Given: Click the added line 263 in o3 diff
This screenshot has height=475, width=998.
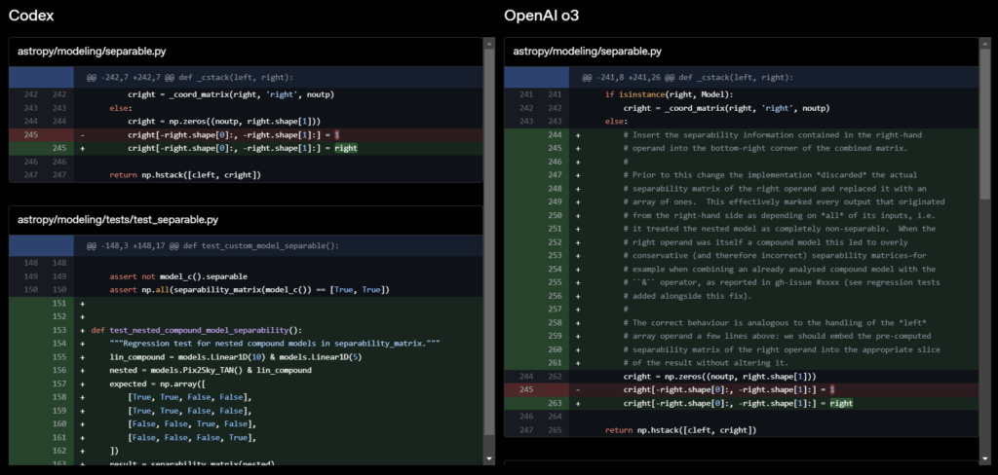Looking at the screenshot, I should coord(741,403).
